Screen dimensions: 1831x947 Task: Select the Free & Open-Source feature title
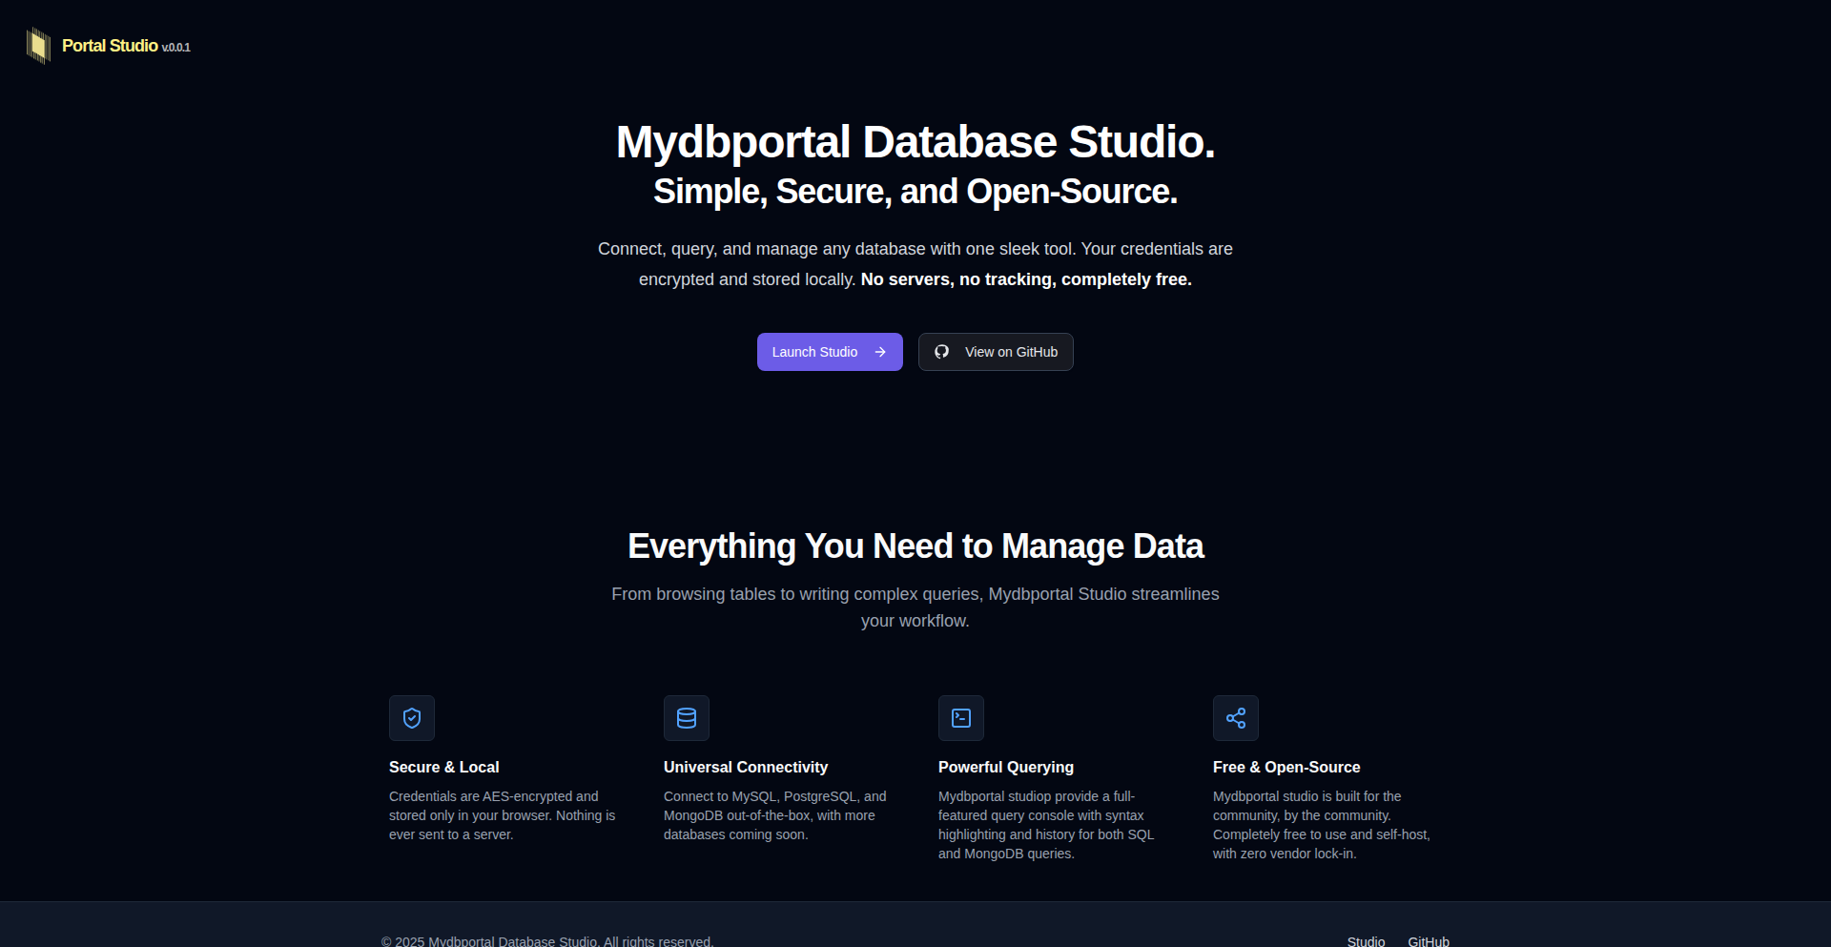pyautogui.click(x=1286, y=767)
